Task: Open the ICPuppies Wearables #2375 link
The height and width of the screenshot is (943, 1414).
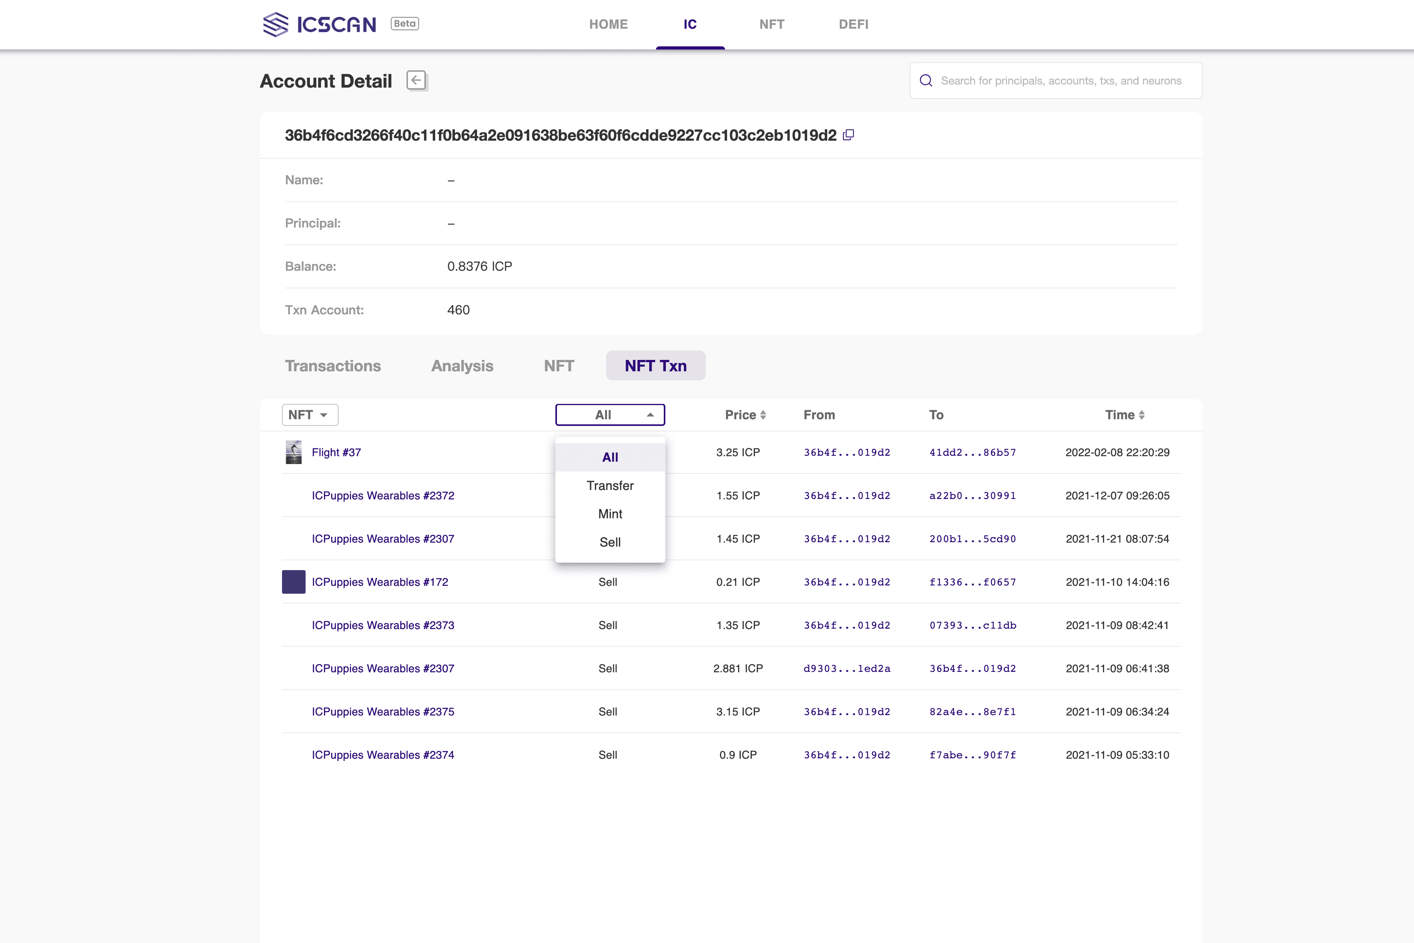Action: [382, 712]
